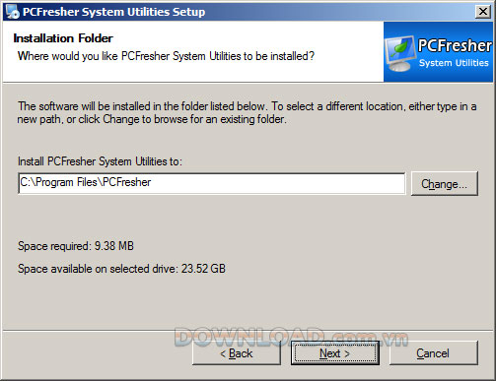Click the Space available 23.52 GB text
Screen dimensions: 496x381
point(121,269)
